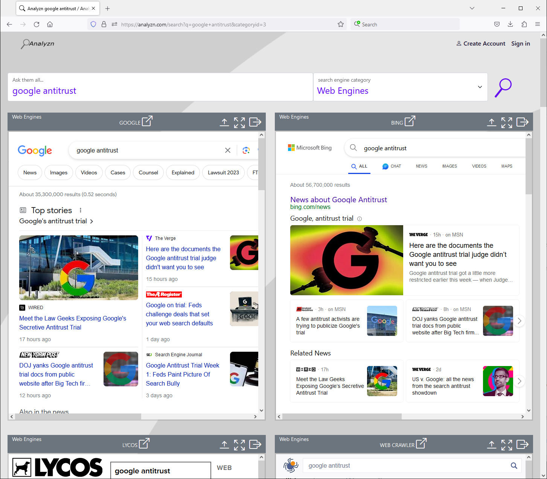Click the Lycos logo
The height and width of the screenshot is (479, 547).
click(x=58, y=467)
